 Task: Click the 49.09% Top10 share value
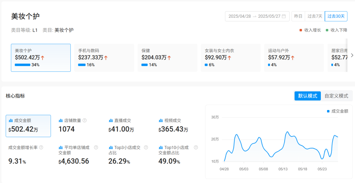[x=169, y=162]
